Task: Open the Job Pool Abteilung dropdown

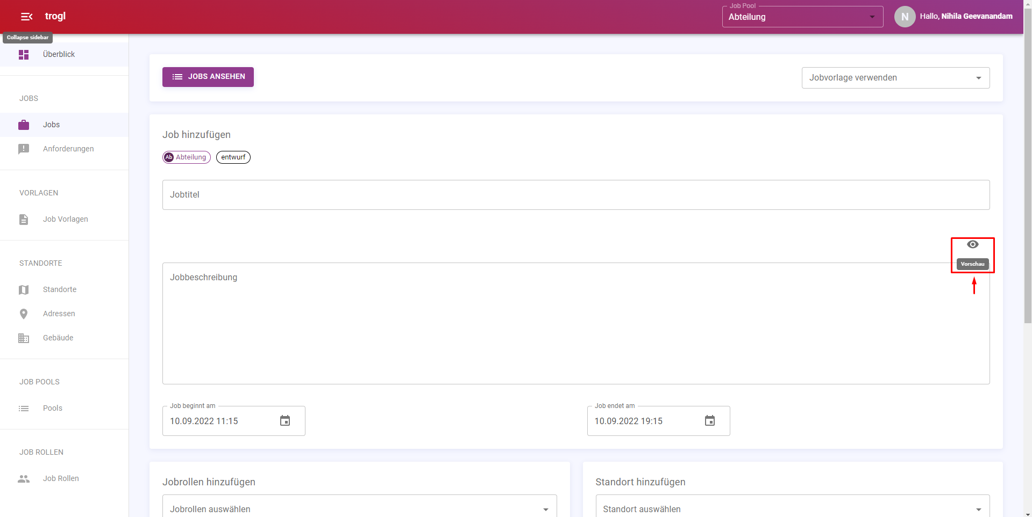Action: 802,17
